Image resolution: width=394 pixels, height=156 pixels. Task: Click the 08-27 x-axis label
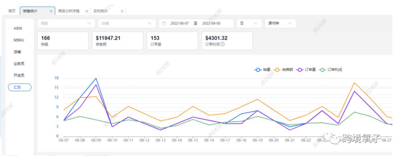click(x=386, y=140)
